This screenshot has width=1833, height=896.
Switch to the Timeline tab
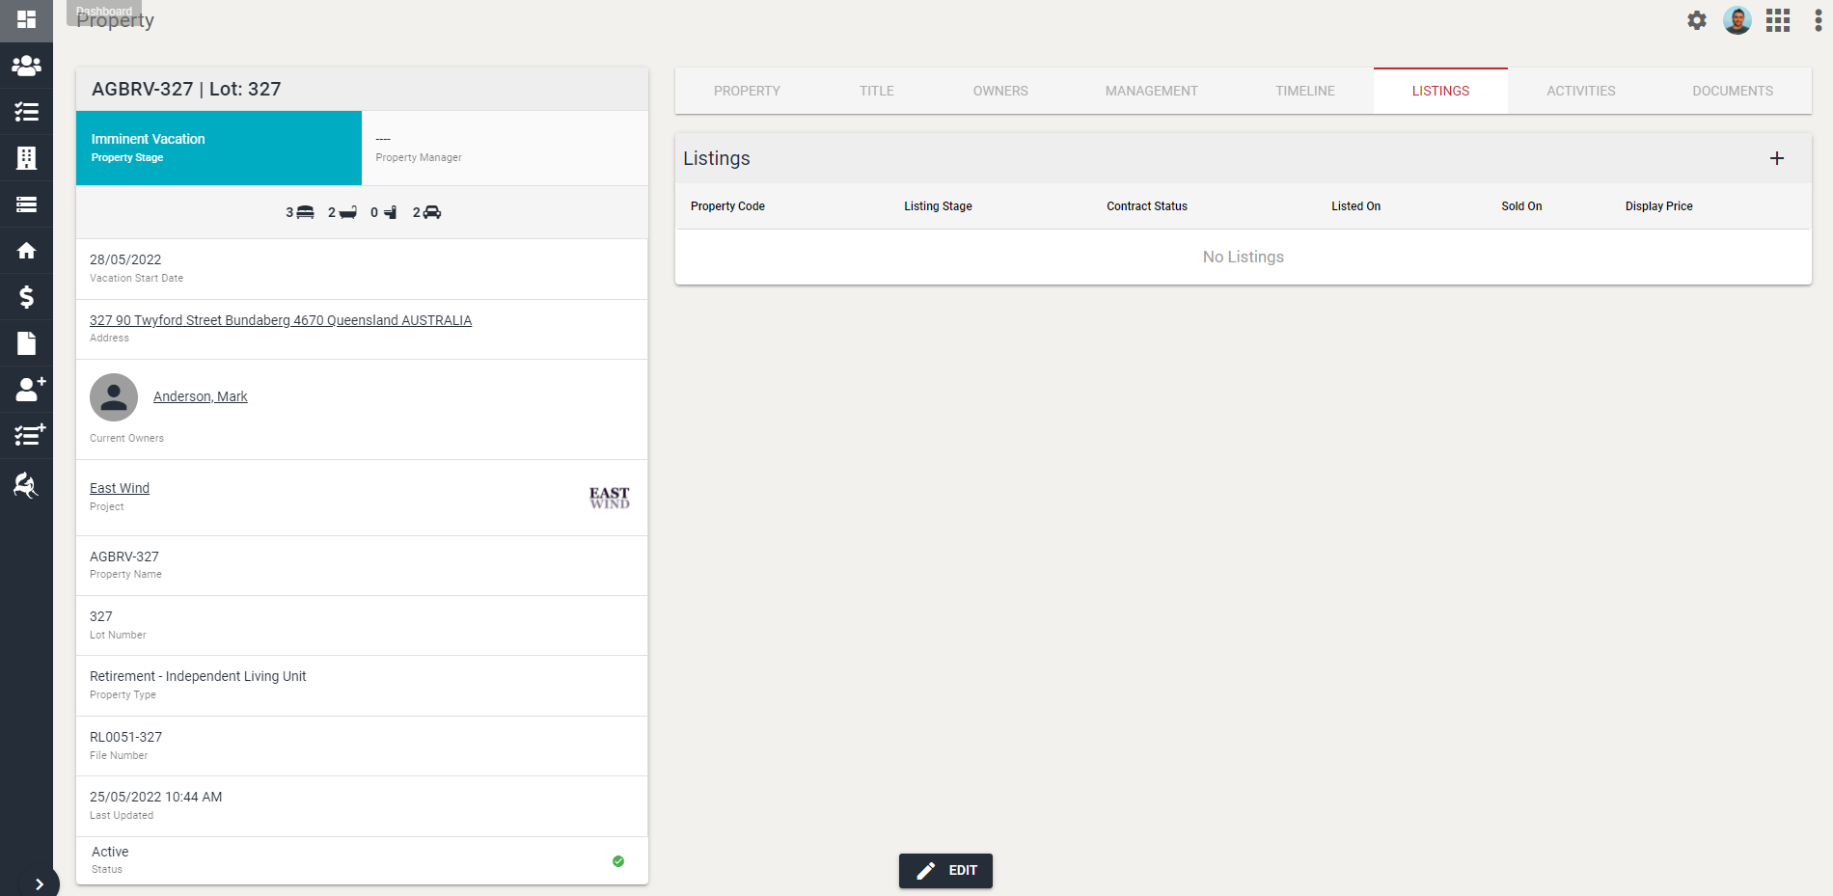[x=1304, y=91]
